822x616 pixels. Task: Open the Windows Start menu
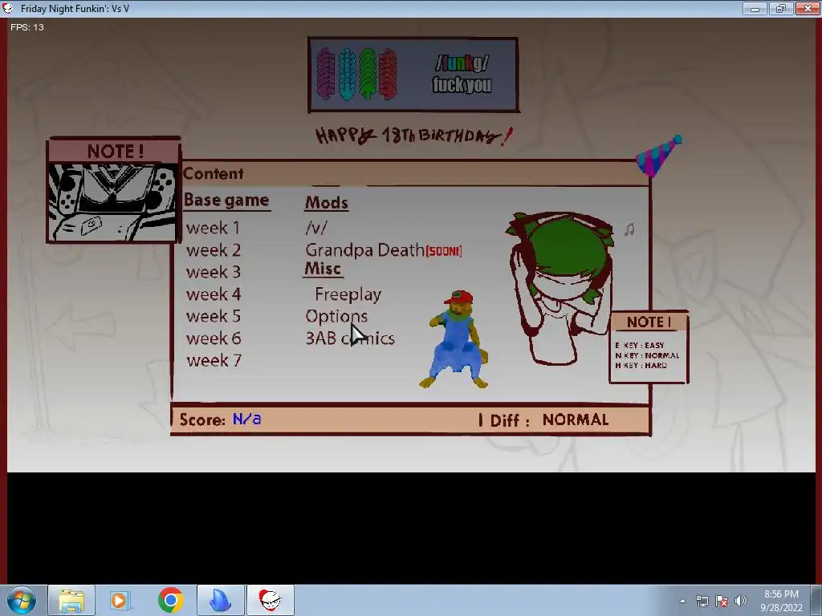tap(22, 600)
